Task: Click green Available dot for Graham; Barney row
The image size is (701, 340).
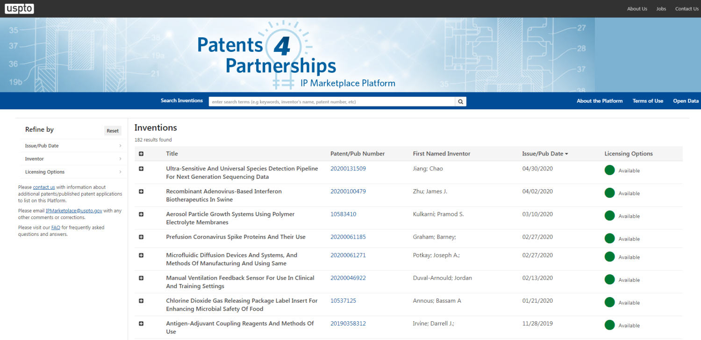Action: point(609,239)
